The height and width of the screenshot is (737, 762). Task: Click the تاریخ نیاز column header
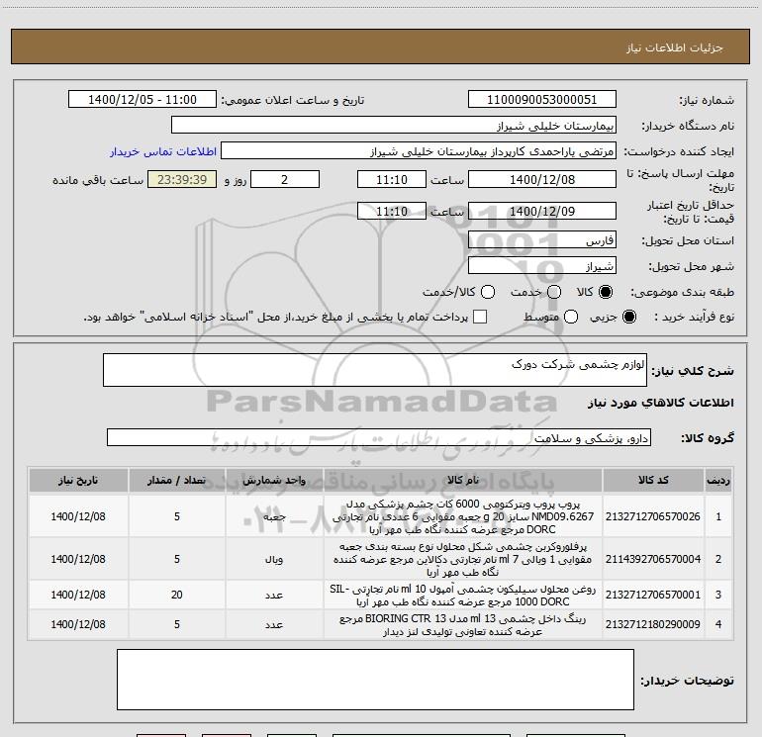[x=78, y=481]
